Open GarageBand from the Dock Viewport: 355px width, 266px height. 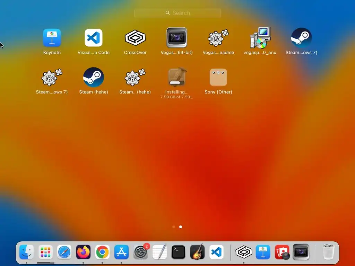click(197, 252)
